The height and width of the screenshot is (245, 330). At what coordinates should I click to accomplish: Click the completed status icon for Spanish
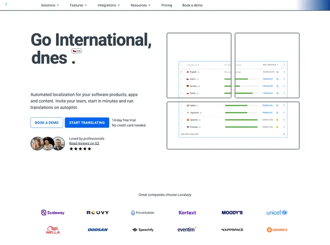tap(278, 120)
